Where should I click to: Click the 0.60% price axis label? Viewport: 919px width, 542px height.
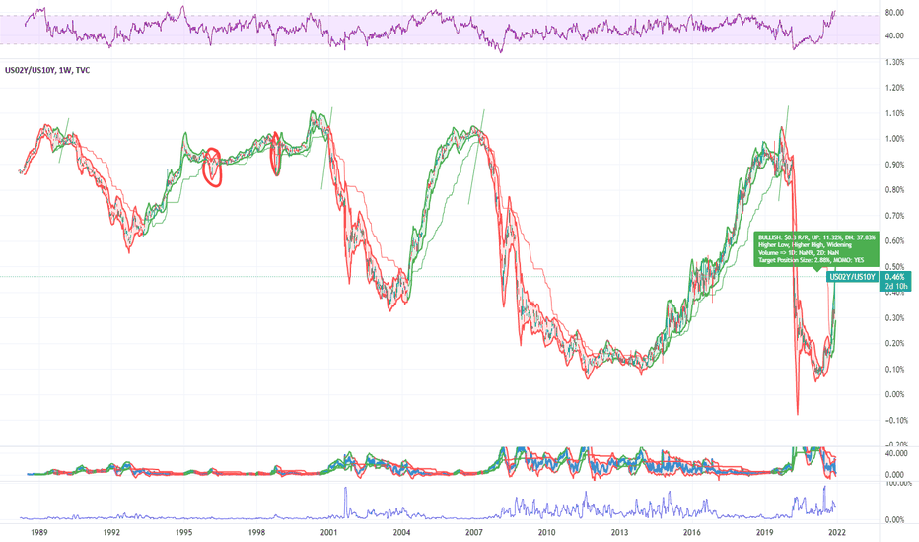click(894, 240)
